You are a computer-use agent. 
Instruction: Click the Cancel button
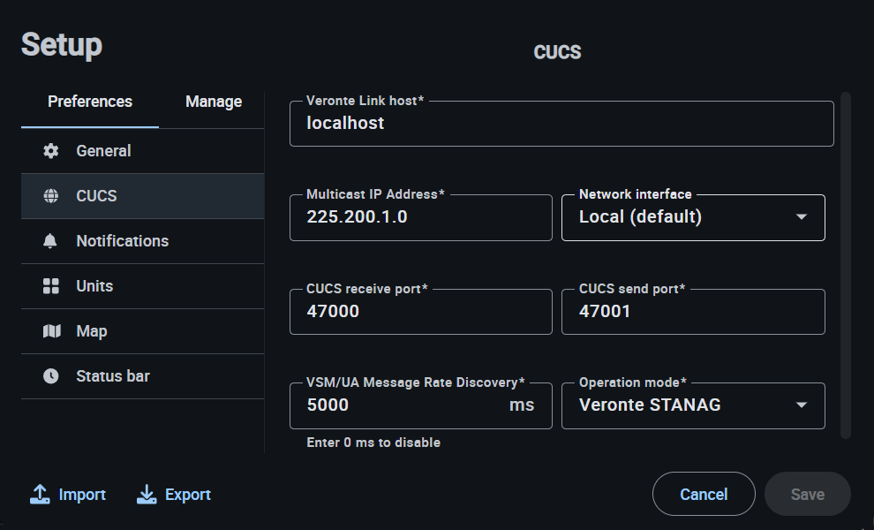(x=704, y=495)
